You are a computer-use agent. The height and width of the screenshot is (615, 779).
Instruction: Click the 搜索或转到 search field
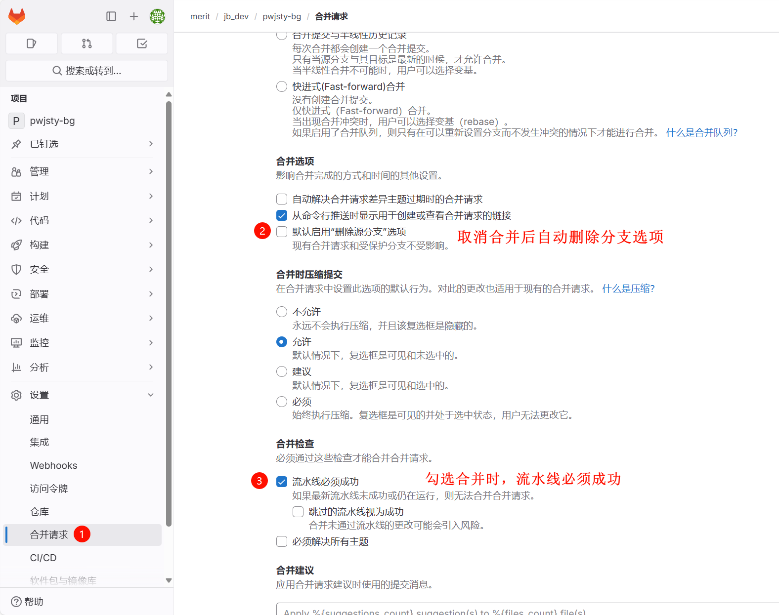(87, 71)
